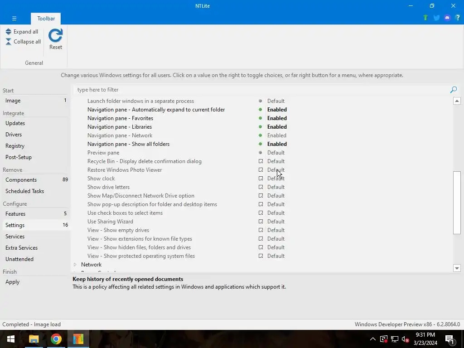Click the NTLite taskbar icon
The width and height of the screenshot is (464, 348).
click(78, 339)
